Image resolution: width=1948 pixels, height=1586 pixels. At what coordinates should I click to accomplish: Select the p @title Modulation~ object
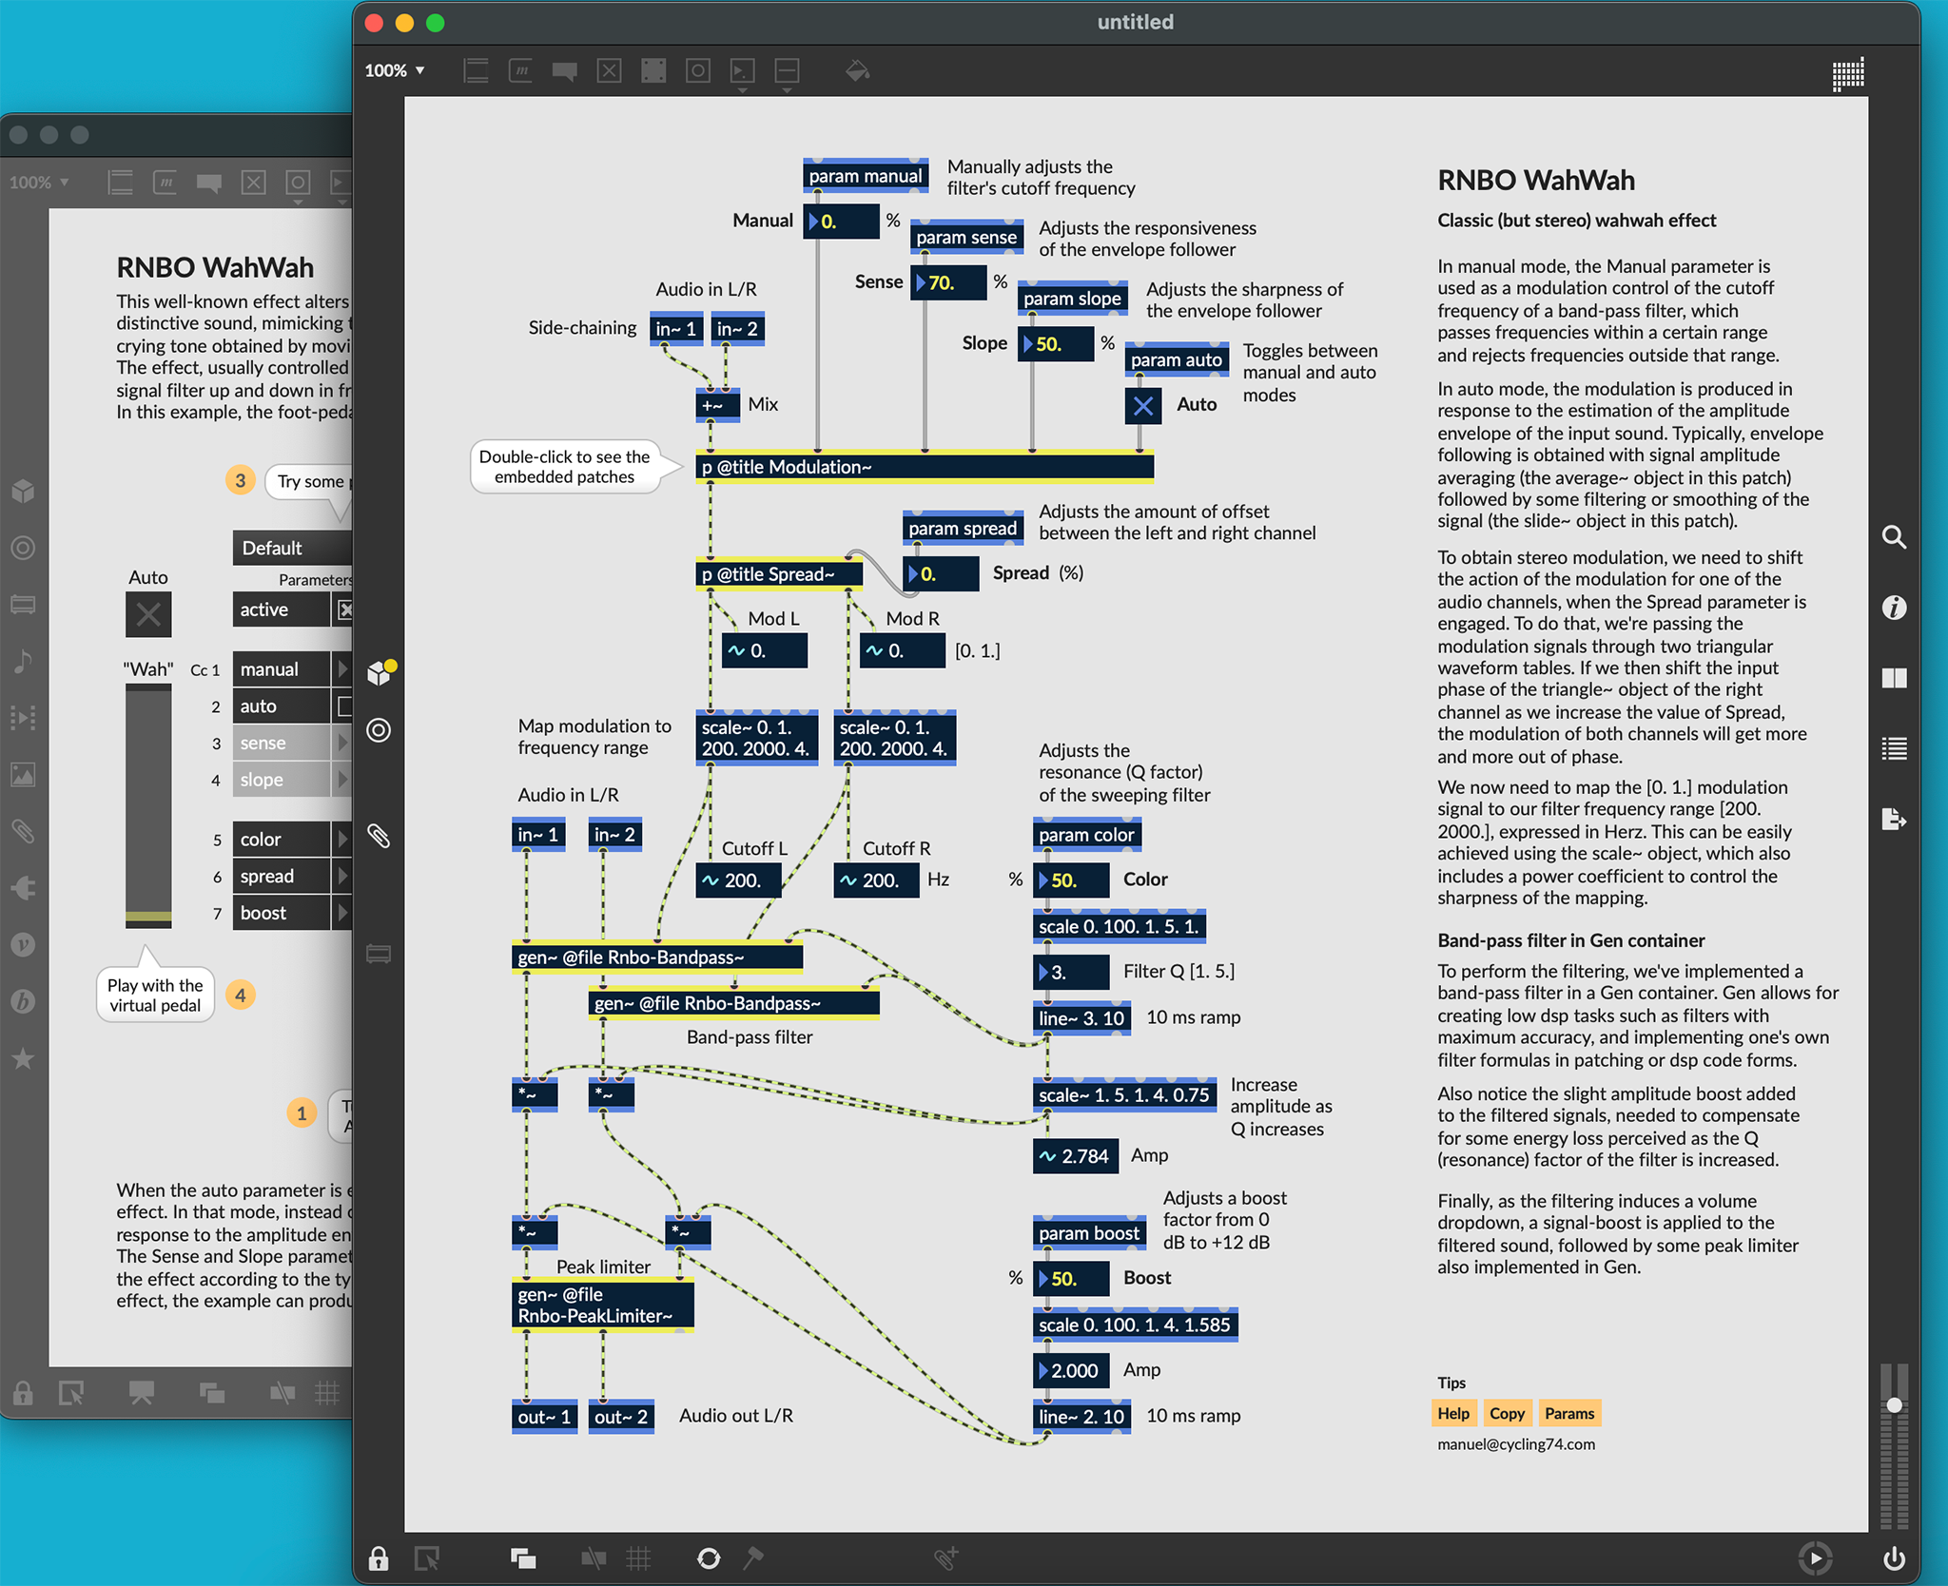click(925, 467)
